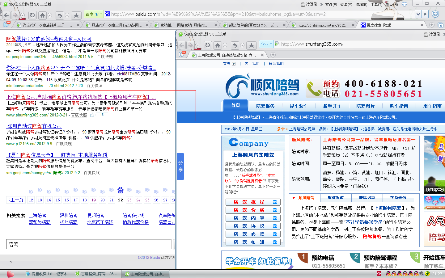The height and width of the screenshot is (278, 445).
Task: Click the skin changer shirt icon
Action: pyautogui.click(x=405, y=4)
